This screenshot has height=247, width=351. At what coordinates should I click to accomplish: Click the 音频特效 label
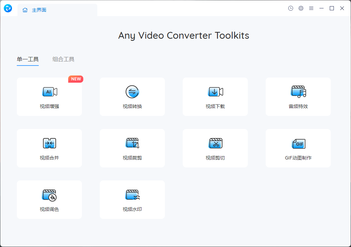click(298, 106)
